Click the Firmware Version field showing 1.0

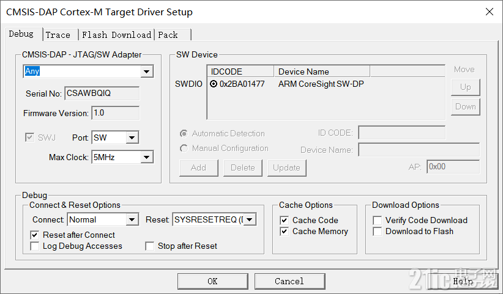[116, 112]
